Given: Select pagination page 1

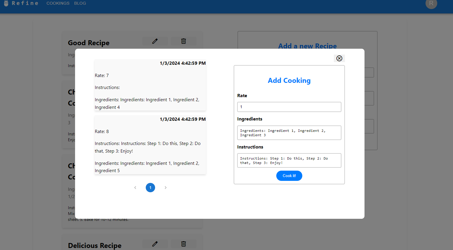Looking at the screenshot, I should 150,188.
